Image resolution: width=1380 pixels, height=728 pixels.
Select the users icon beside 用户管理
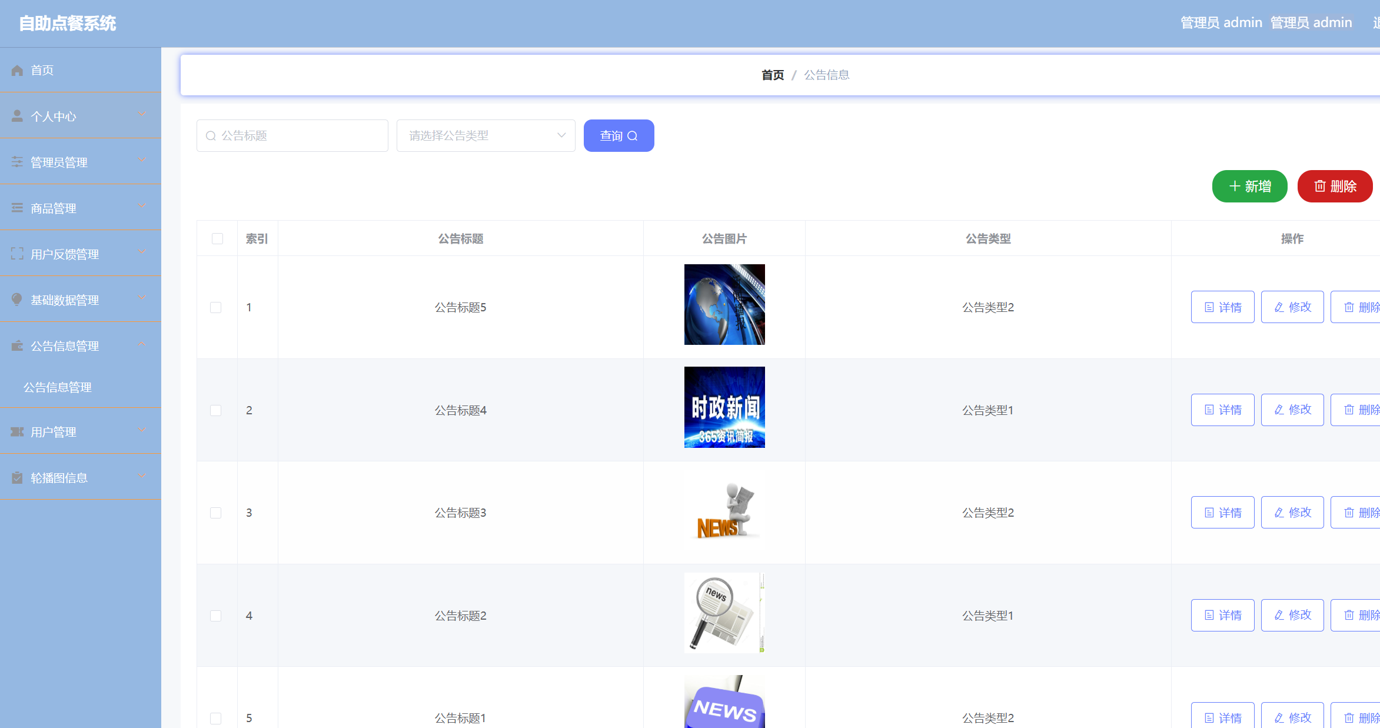[17, 431]
